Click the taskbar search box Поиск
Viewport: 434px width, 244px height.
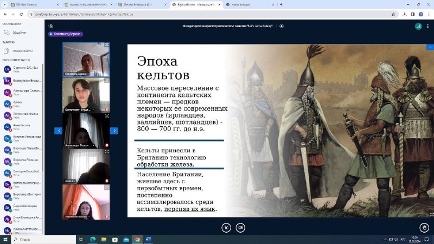(x=43, y=239)
